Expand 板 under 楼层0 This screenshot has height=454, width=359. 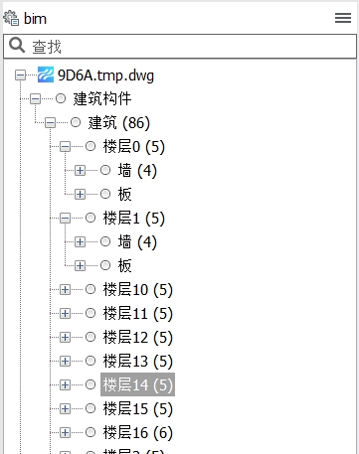click(x=80, y=194)
